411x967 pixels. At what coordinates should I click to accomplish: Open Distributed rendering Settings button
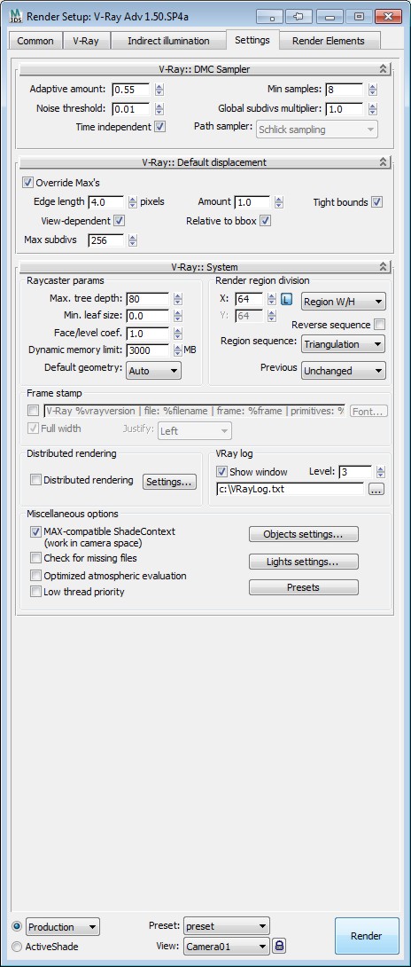170,482
